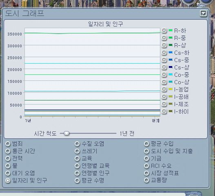This screenshot has height=196, width=215.
Task: Select the 쓰레기 graph option
Action: [77, 151]
